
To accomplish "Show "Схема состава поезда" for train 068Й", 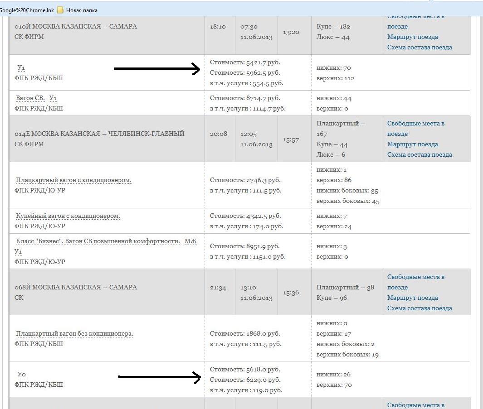I will pyautogui.click(x=419, y=308).
